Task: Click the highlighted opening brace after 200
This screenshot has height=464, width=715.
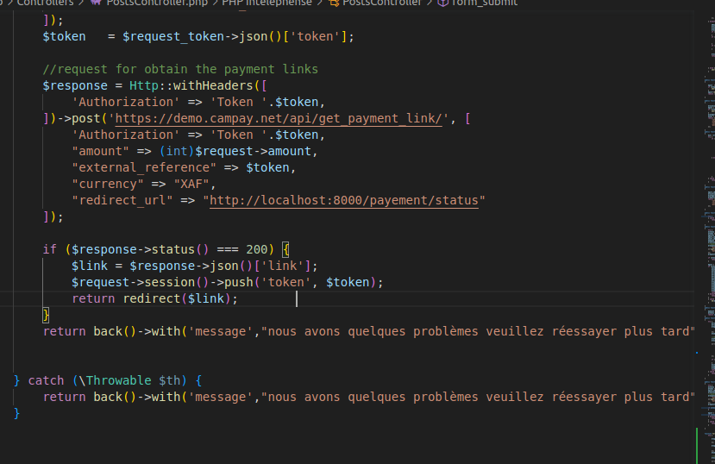Action: click(x=285, y=250)
